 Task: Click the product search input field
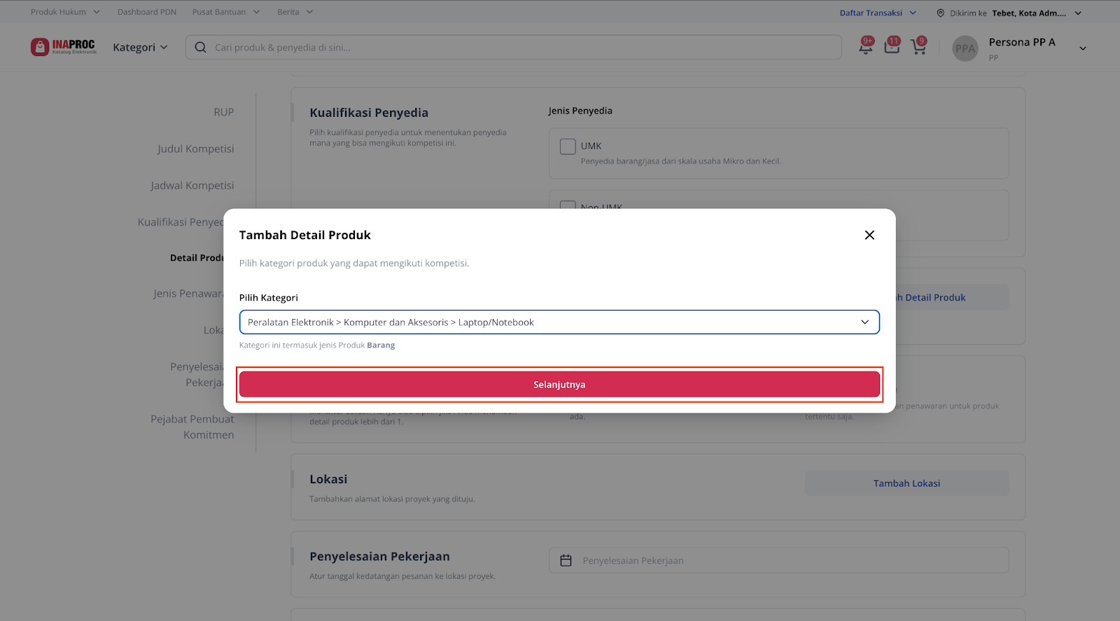point(518,48)
